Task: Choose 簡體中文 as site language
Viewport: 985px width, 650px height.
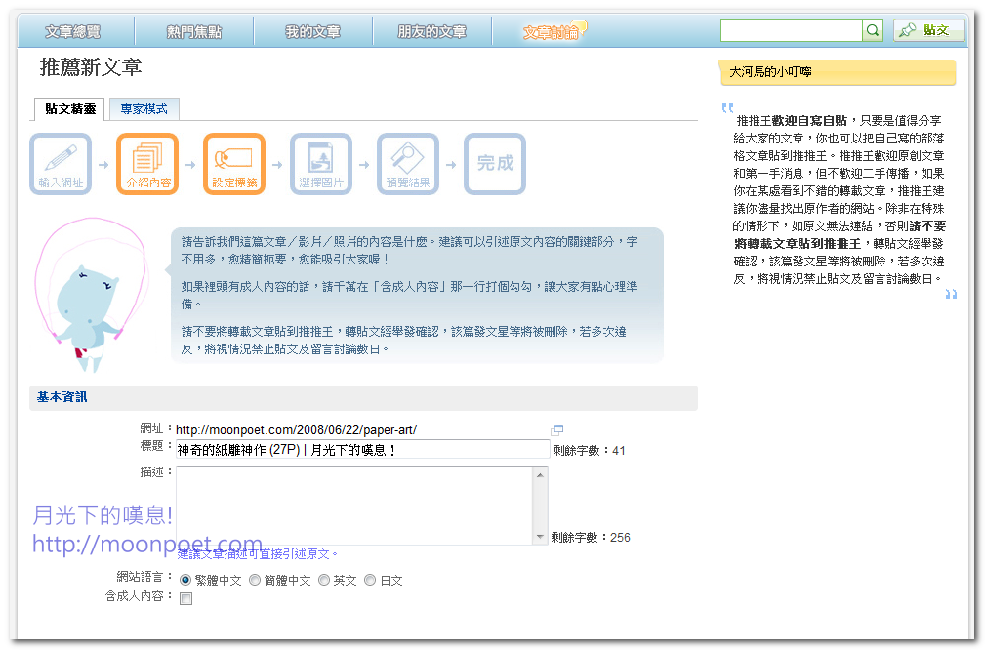Action: click(255, 580)
